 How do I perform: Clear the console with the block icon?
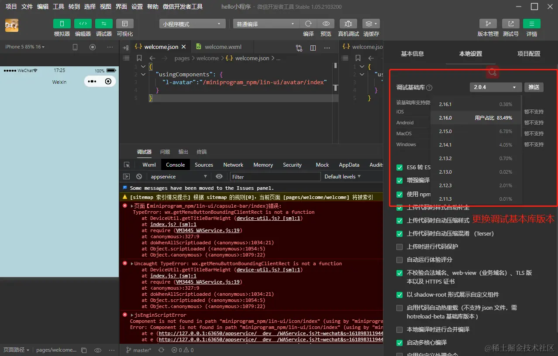pos(139,177)
